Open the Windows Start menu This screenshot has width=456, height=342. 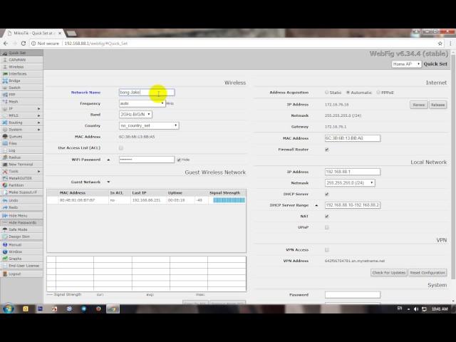tap(8, 309)
